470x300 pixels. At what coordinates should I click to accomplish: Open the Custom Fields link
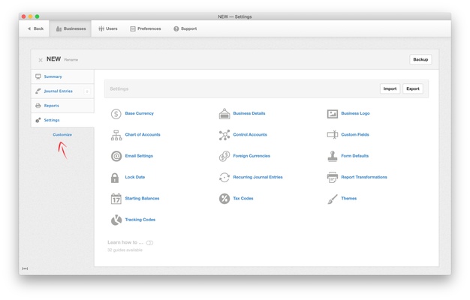[x=355, y=135]
